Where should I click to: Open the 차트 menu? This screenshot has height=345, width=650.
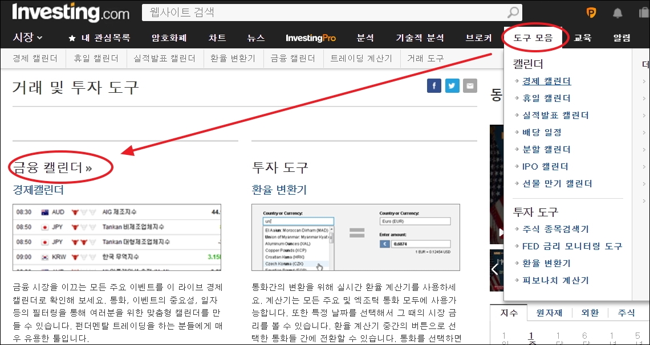217,38
